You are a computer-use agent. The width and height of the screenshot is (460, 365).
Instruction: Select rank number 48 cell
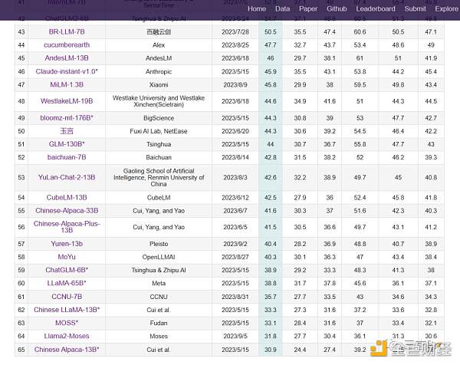(21, 101)
